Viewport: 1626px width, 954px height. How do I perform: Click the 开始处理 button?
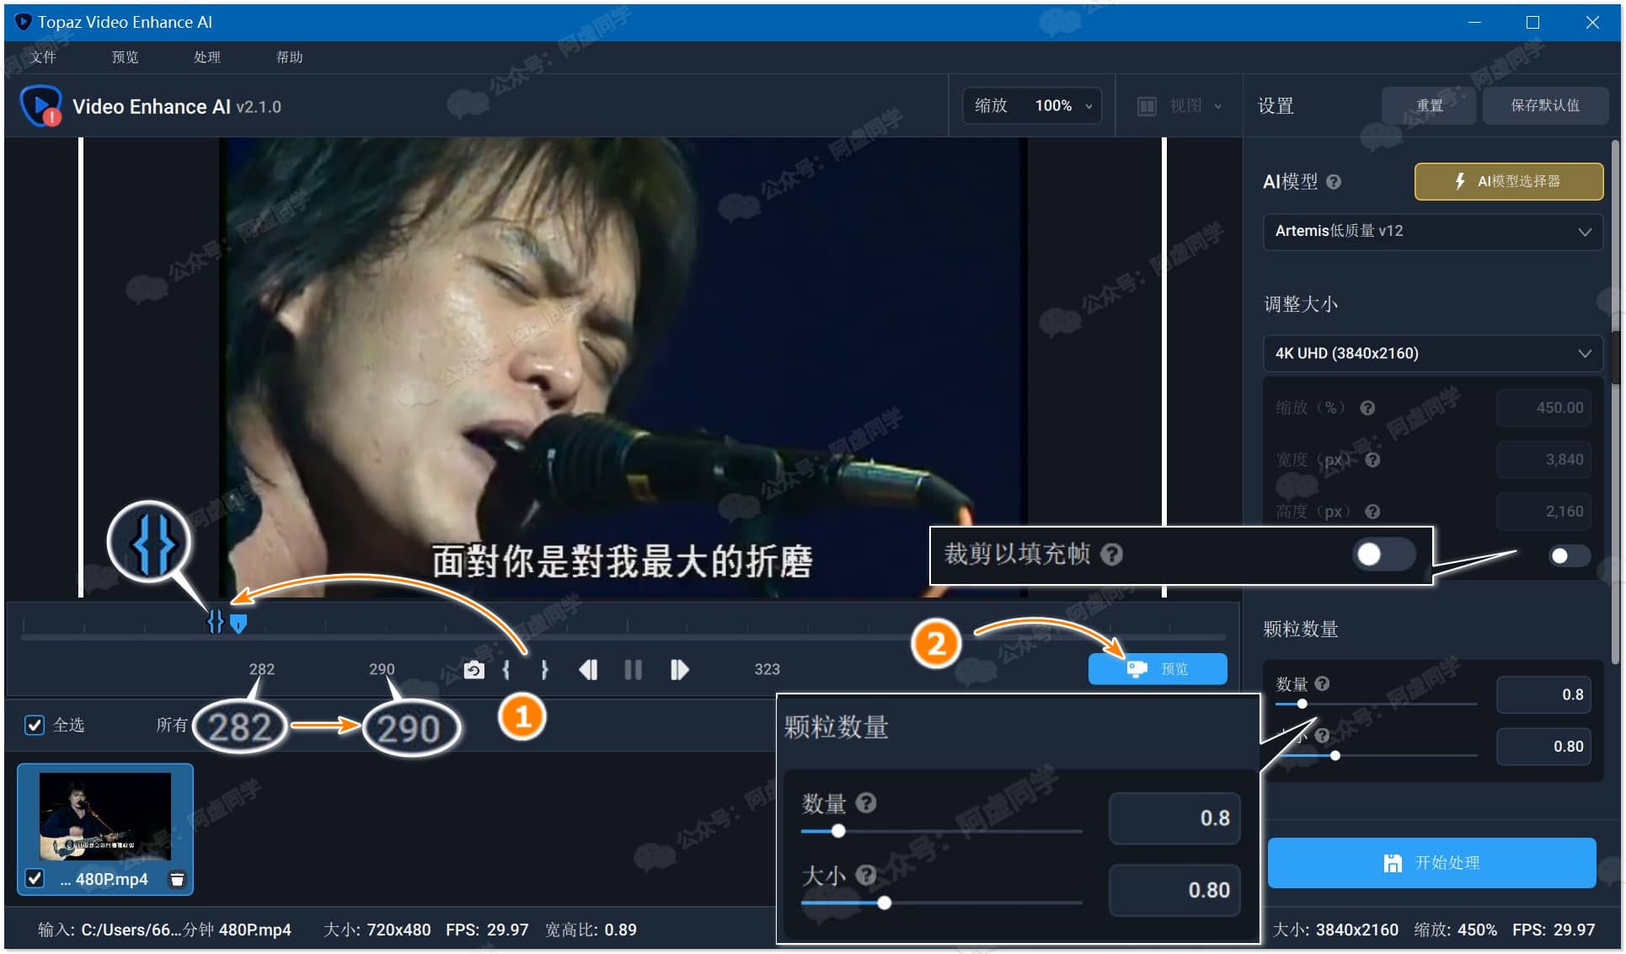tap(1431, 863)
